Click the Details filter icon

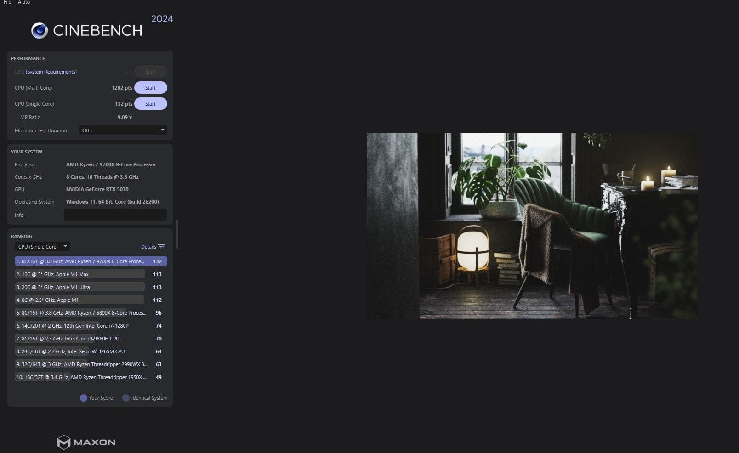(161, 247)
